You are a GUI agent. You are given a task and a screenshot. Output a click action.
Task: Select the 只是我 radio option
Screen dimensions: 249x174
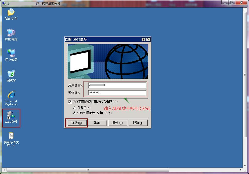point(74,108)
